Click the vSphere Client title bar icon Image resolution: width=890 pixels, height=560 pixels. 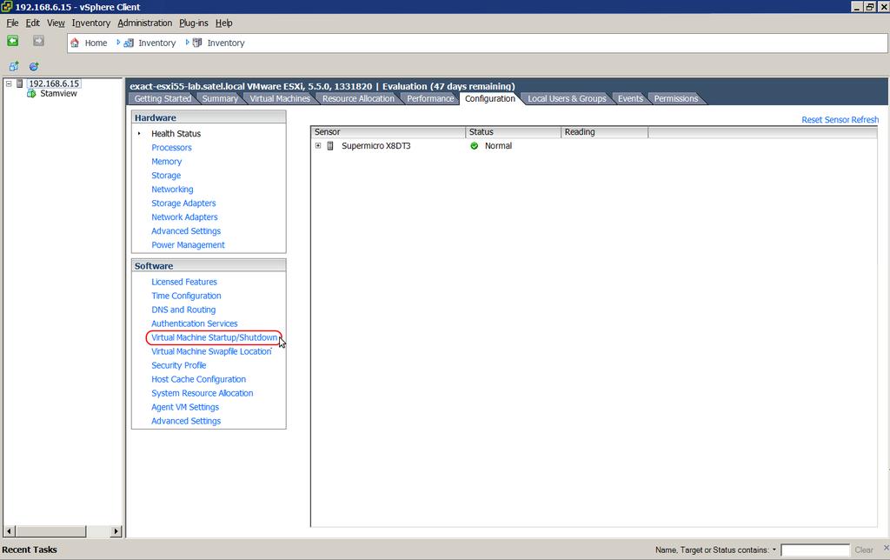pos(7,7)
